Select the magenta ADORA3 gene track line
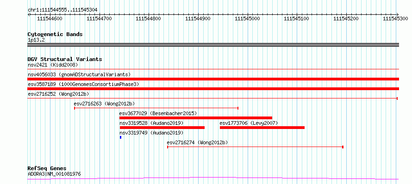 tap(213, 178)
